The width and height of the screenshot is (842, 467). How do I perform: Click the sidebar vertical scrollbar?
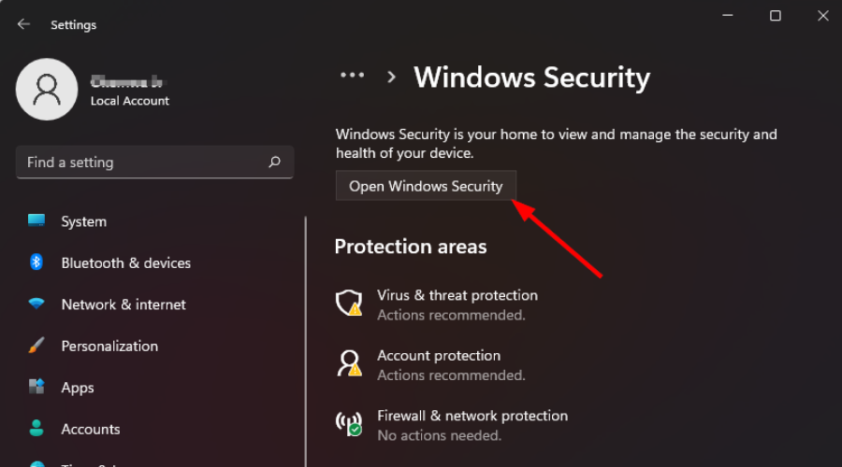point(306,336)
